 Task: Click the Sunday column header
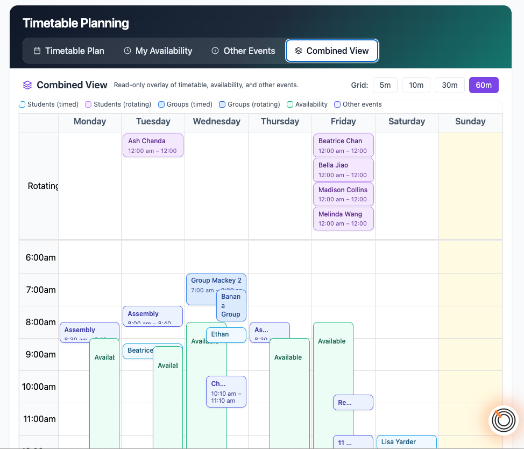(470, 122)
